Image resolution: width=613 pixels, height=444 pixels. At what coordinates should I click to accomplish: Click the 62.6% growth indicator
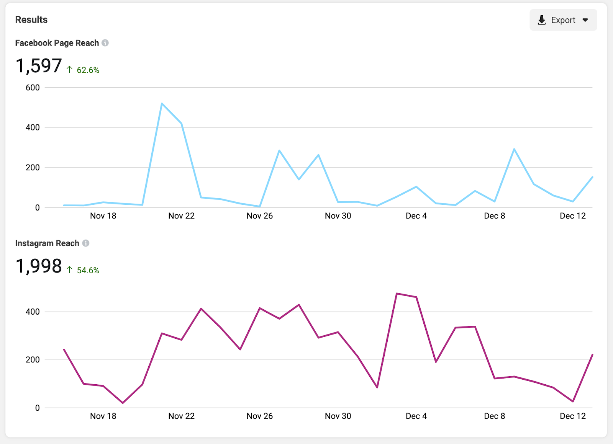point(87,70)
